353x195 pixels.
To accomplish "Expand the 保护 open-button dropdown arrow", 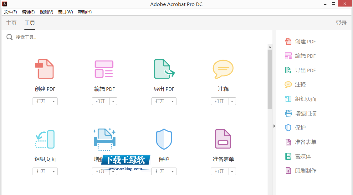I will point(172,171).
